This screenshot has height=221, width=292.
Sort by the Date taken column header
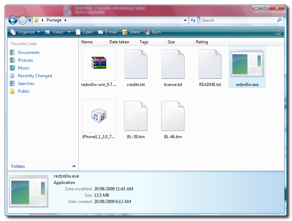coord(123,42)
